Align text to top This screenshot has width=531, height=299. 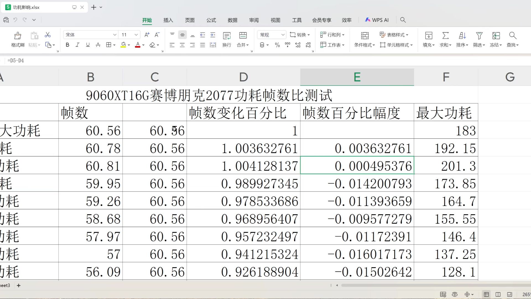[172, 35]
